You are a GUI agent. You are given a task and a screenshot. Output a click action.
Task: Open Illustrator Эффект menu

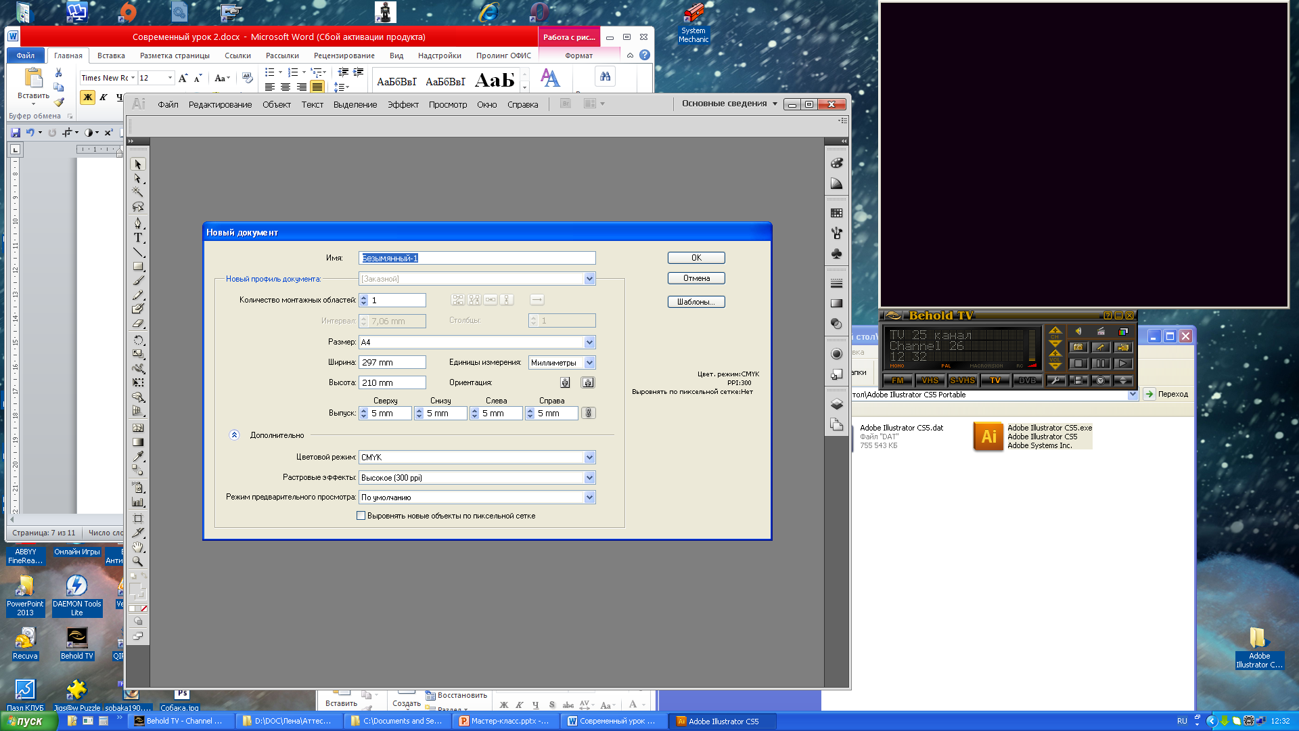[403, 105]
